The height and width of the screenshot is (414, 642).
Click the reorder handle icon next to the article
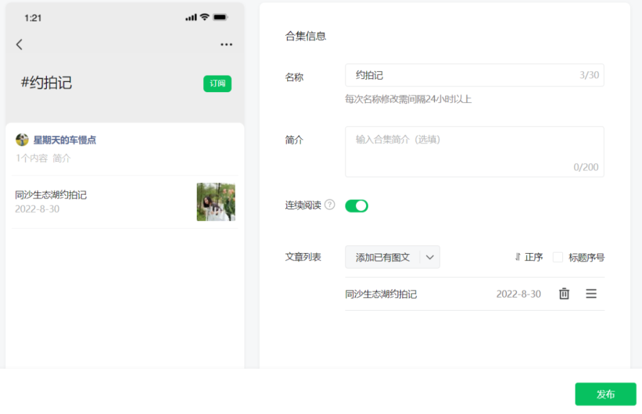point(591,293)
